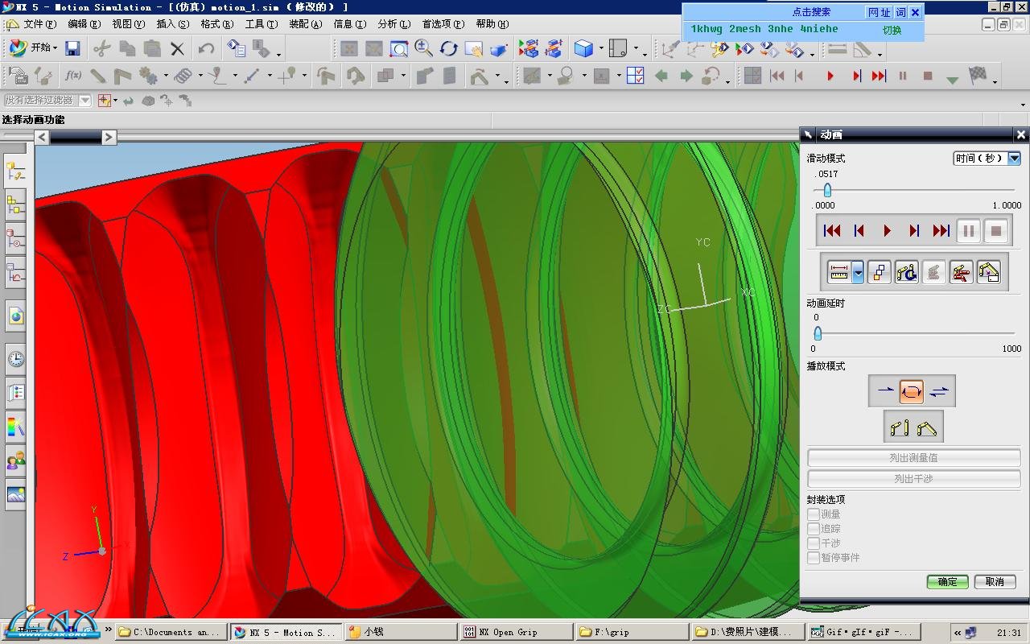Enable the 追踪 checkbox

pos(814,529)
